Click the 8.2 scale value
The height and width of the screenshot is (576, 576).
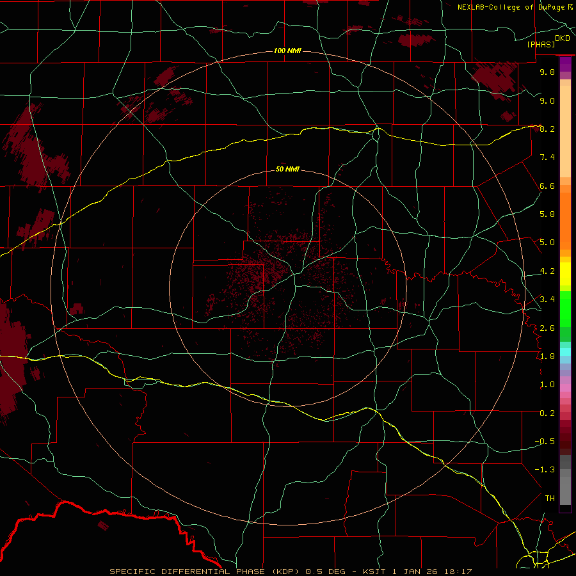547,129
